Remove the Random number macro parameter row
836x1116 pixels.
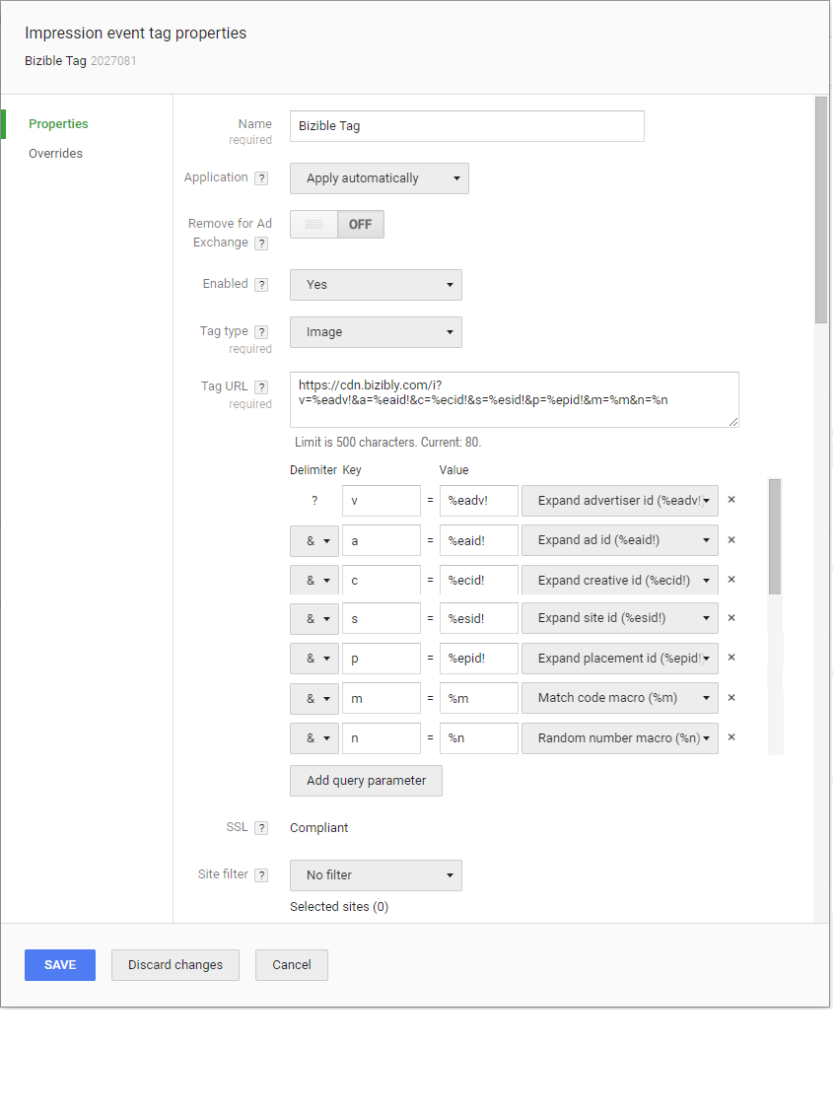[731, 737]
